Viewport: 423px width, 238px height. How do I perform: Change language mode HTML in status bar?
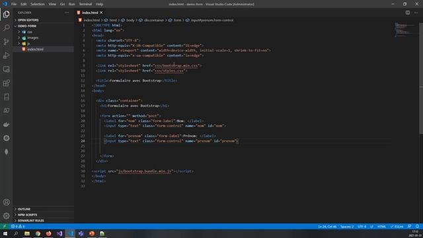[381, 226]
